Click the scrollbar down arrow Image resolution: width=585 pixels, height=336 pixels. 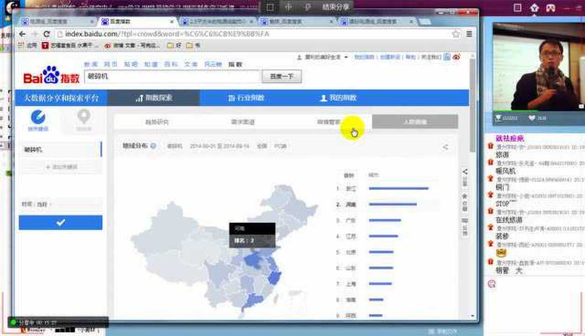tap(472, 316)
